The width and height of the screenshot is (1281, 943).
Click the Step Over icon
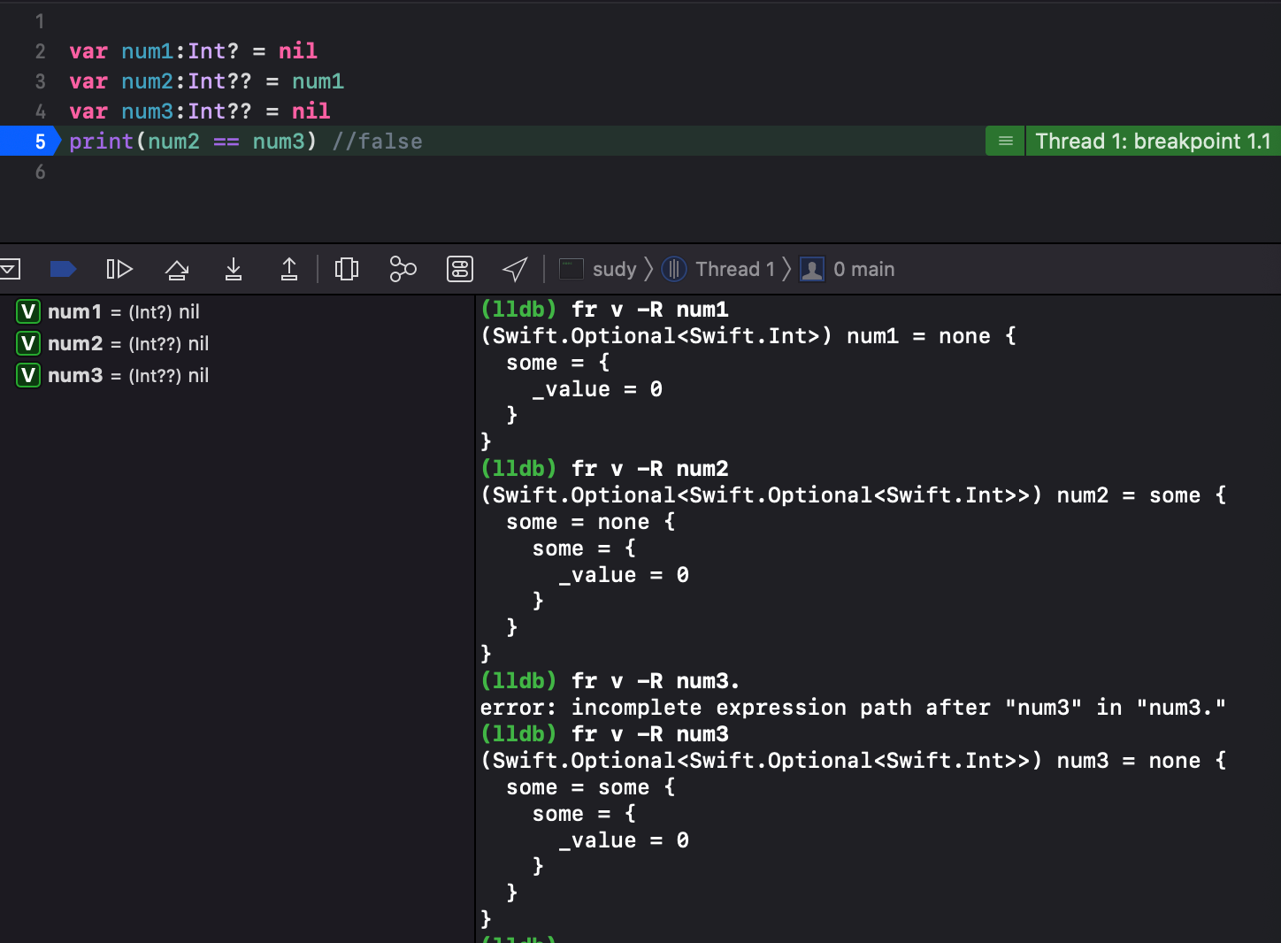tap(177, 269)
